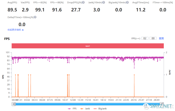Open help icon beside BigJank(/10min)
The height and width of the screenshot is (111, 175).
click(127, 3)
